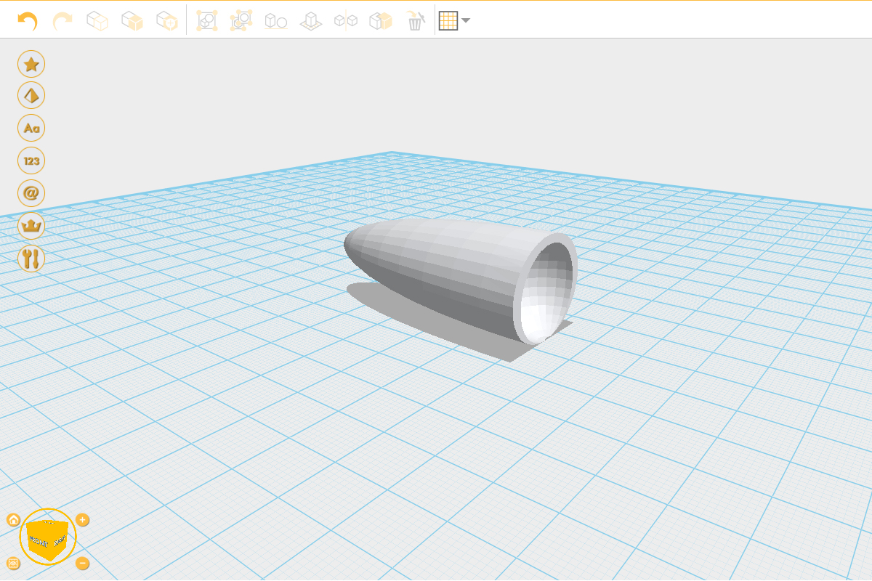Click the place on workplane toolbar icon

point(311,21)
